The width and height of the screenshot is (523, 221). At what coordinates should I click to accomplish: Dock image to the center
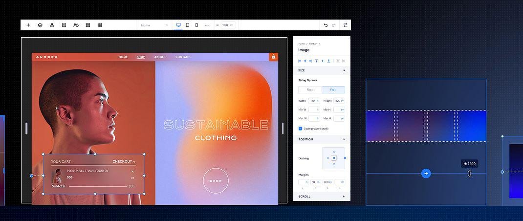[x=334, y=158]
